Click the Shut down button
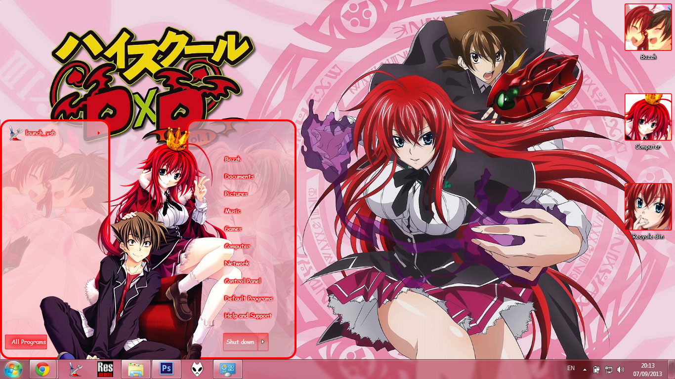This screenshot has height=379, width=675. click(x=241, y=342)
